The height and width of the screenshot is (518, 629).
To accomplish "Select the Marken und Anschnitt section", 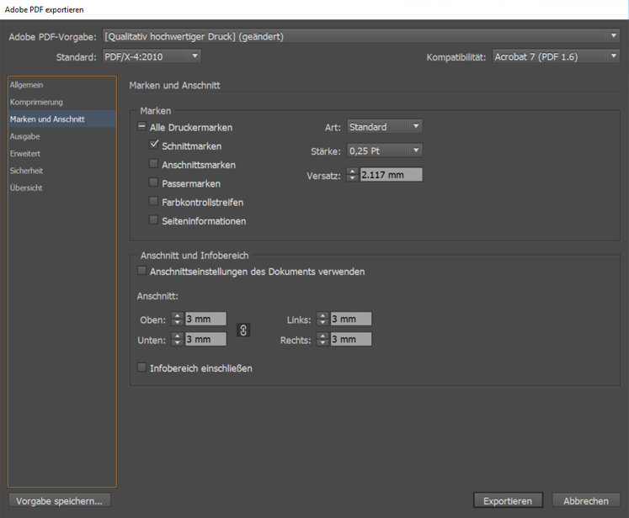I will (x=62, y=119).
